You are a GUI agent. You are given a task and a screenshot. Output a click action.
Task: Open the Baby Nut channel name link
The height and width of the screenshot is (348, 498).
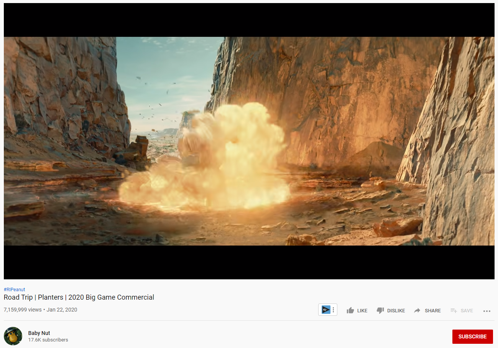pyautogui.click(x=39, y=333)
